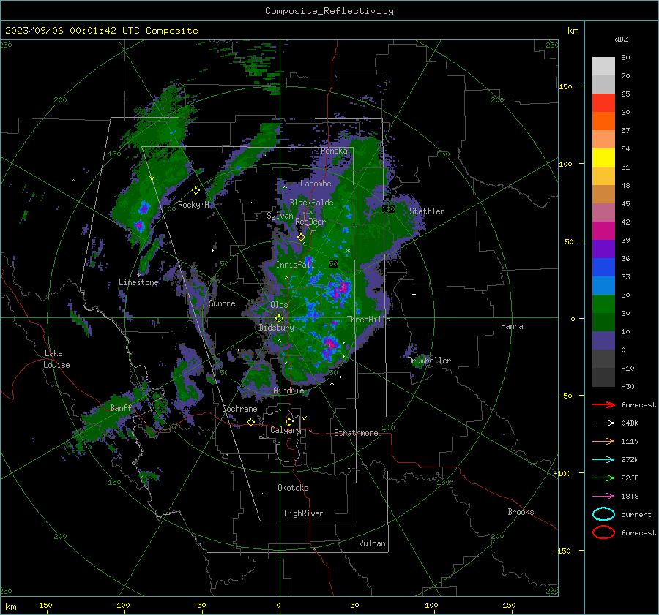Click the dBZ legend heading
The image size is (659, 615).
pyautogui.click(x=621, y=39)
